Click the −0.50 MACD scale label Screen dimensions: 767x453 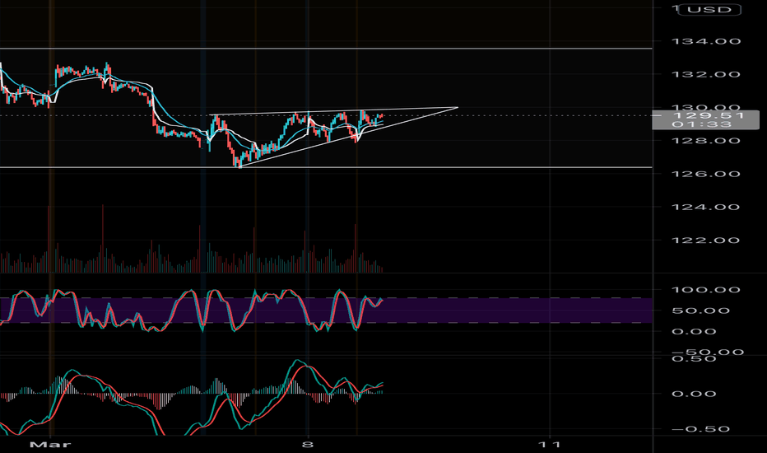[700, 429]
